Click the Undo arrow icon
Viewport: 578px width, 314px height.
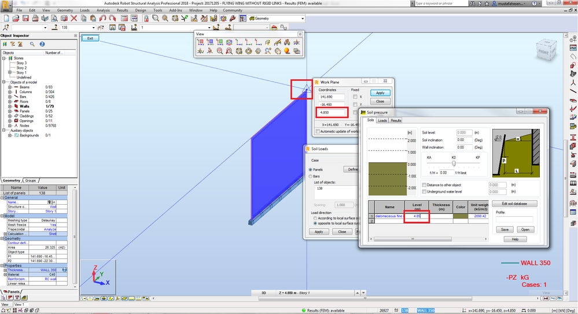click(102, 18)
